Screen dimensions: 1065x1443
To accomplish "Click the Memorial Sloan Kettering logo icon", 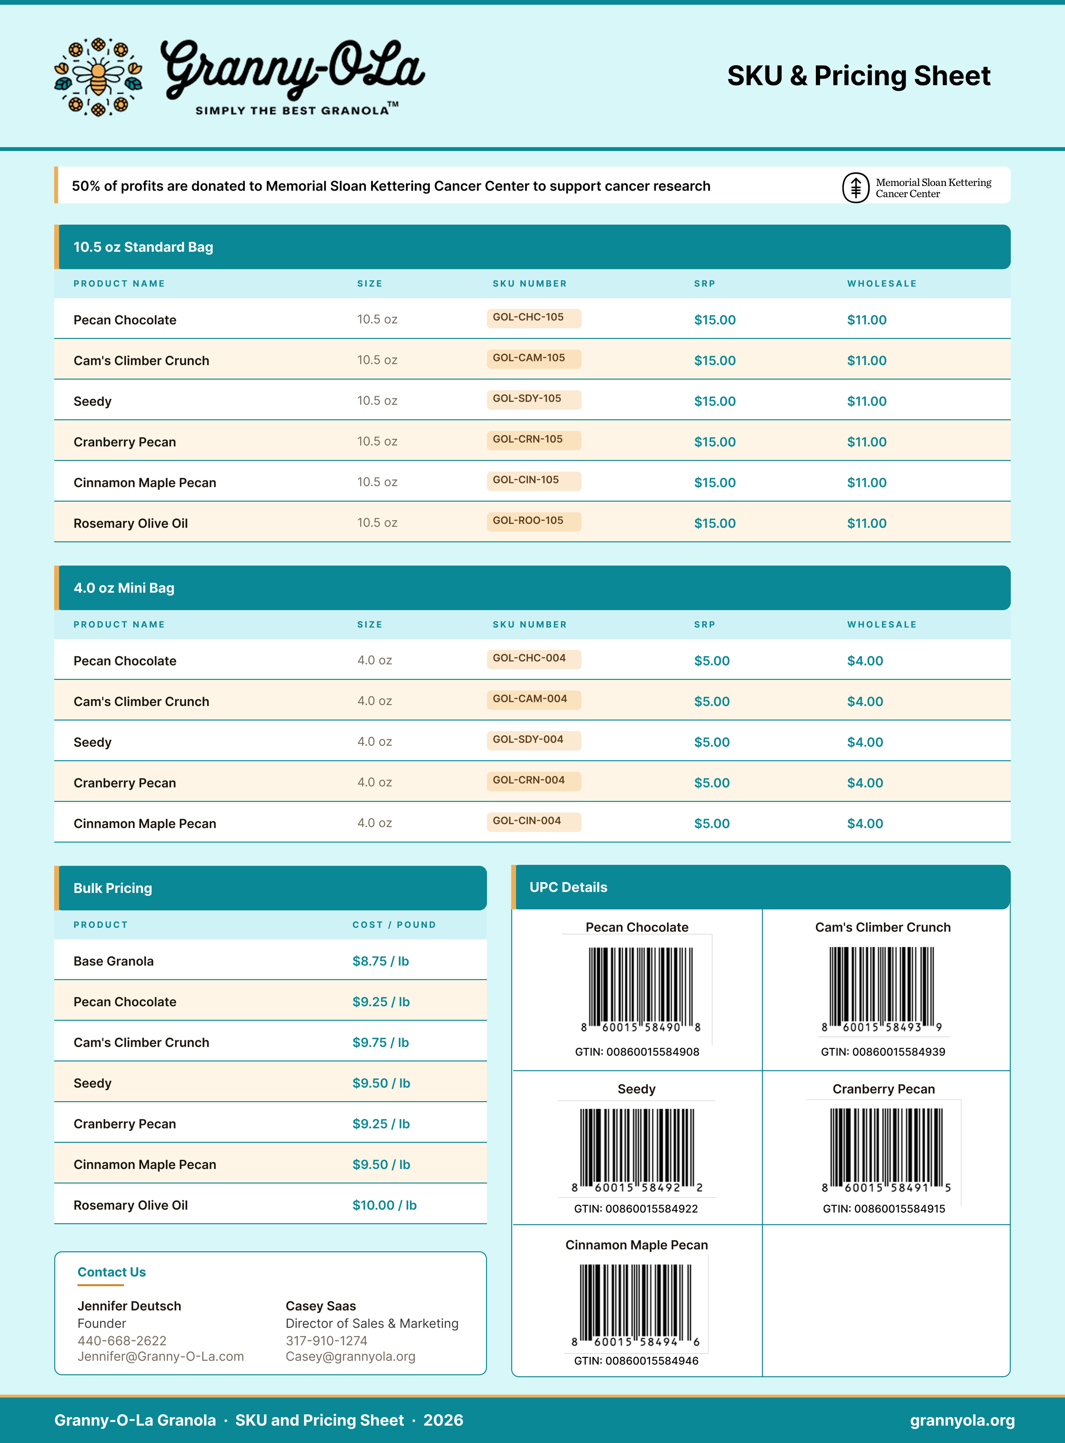I will [855, 188].
